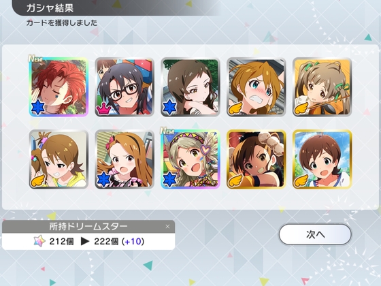Select the idol with hair buns gold-frame card
381x286 pixels.
[x=256, y=159]
